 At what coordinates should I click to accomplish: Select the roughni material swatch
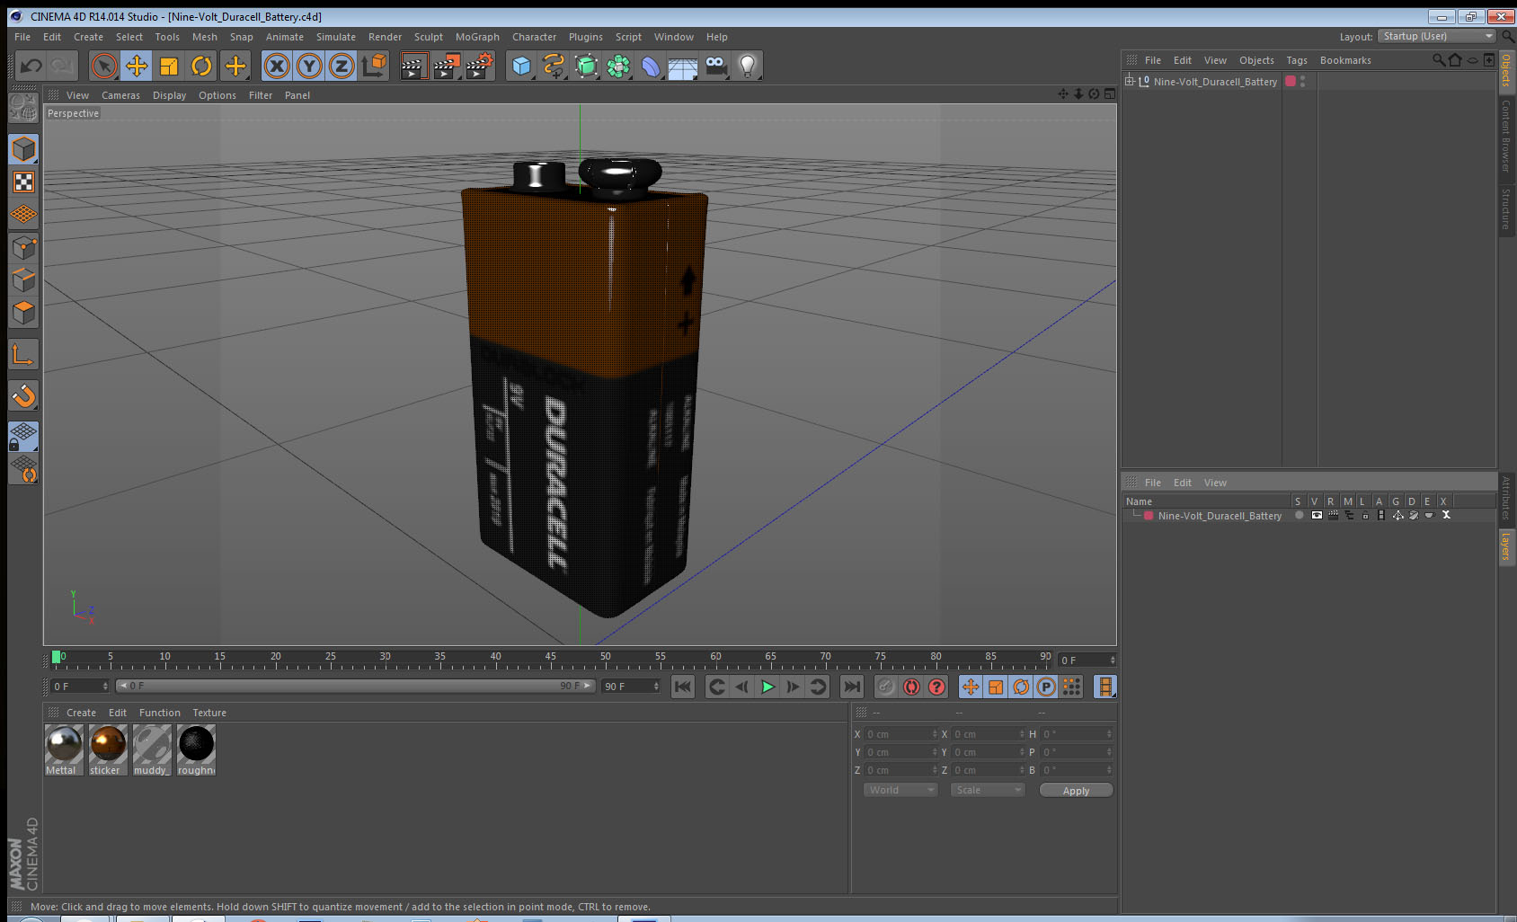click(196, 750)
